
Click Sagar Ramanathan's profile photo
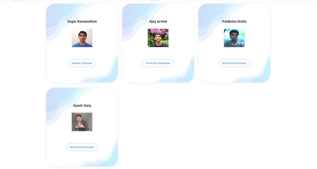click(82, 38)
